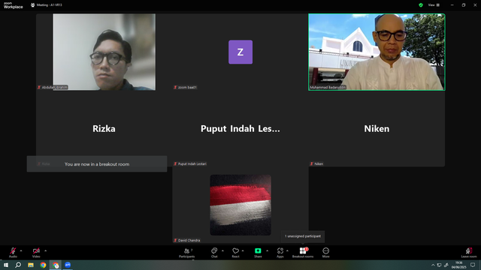Open the Apps panel
Screen dimensions: 481x270
coord(280,253)
